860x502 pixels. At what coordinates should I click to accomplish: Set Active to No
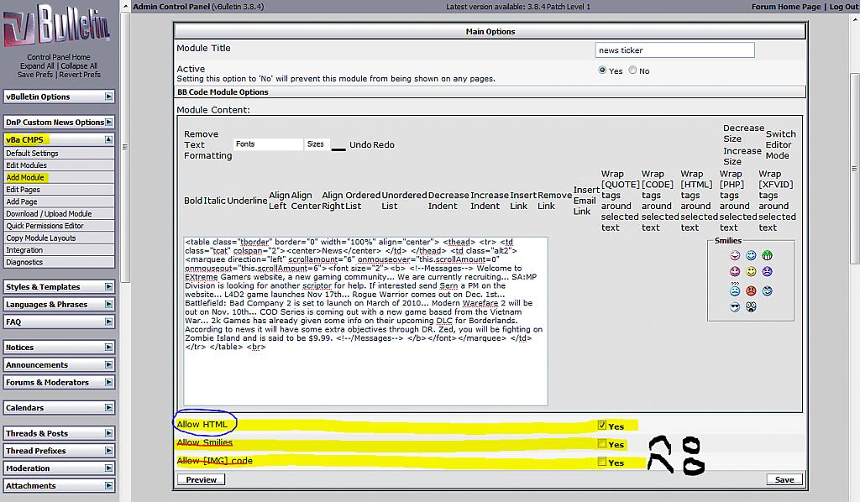(632, 71)
